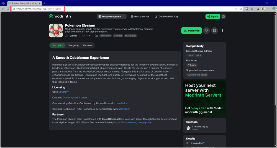This screenshot has width=277, height=148.
Task: Open the Copilot icon in the browser toolbar
Action: [x=274, y=9]
